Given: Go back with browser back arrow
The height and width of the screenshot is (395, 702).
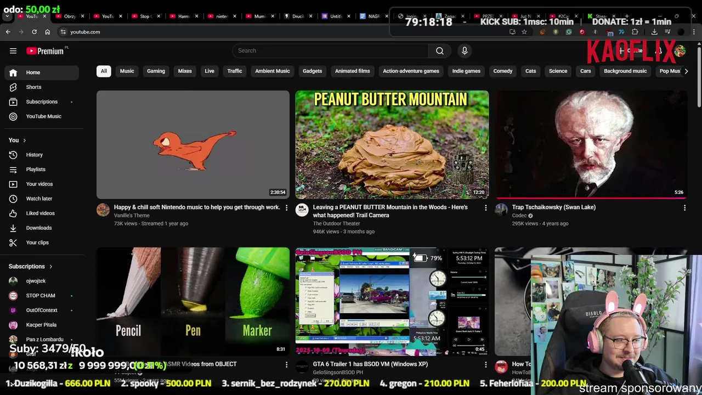Looking at the screenshot, I should click(x=8, y=32).
